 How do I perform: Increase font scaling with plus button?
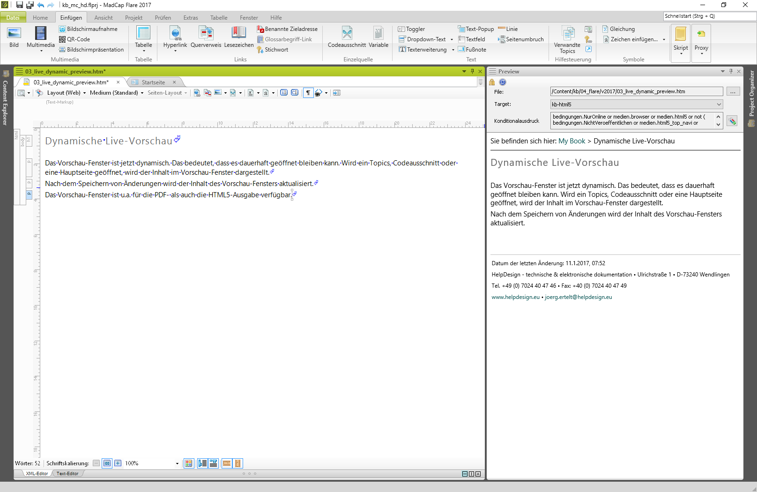click(118, 463)
